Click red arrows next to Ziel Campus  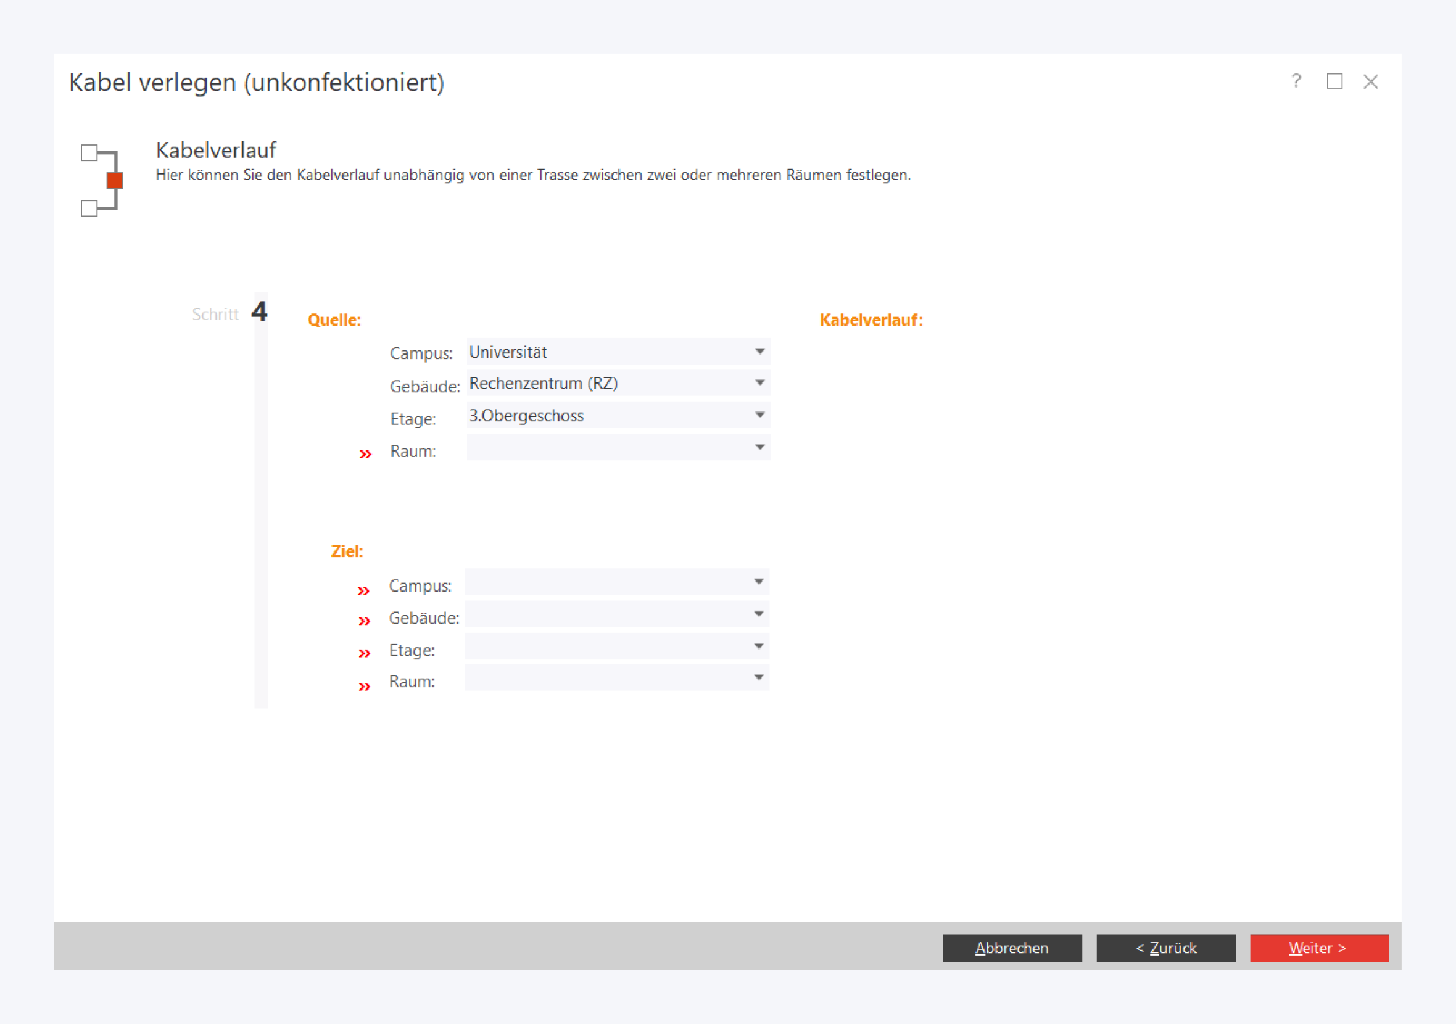363,591
